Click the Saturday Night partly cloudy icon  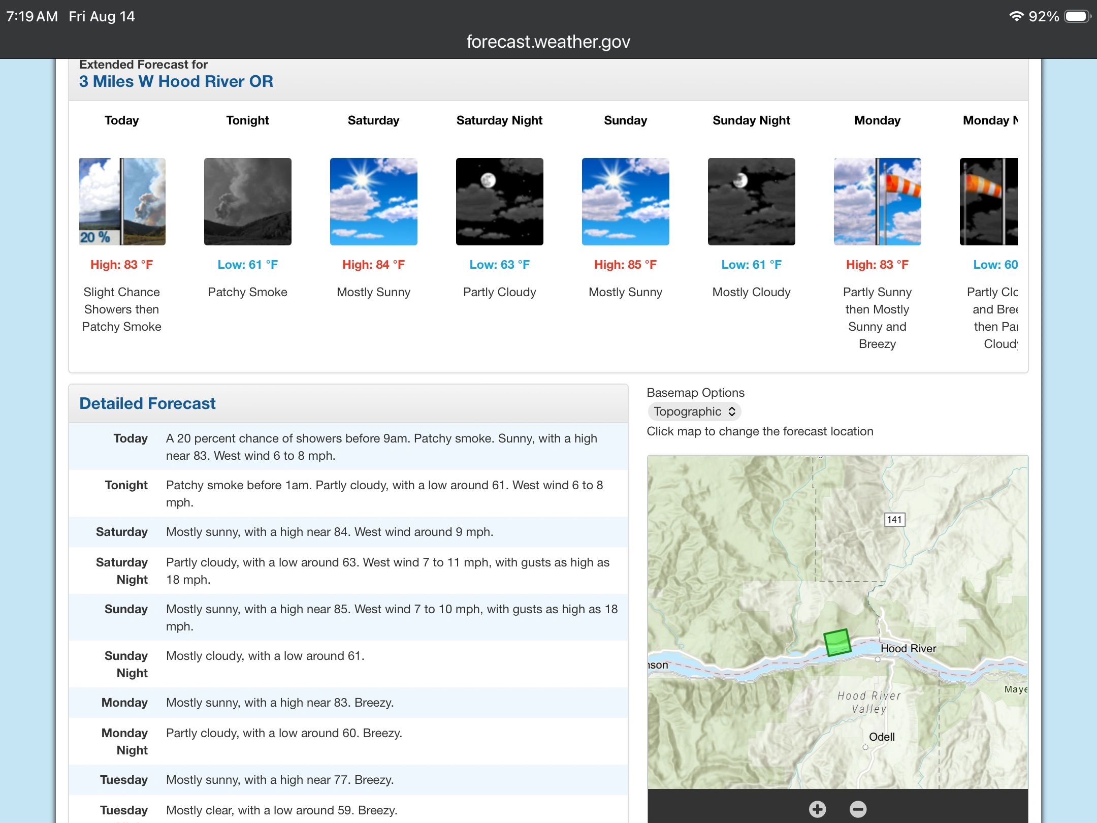500,202
